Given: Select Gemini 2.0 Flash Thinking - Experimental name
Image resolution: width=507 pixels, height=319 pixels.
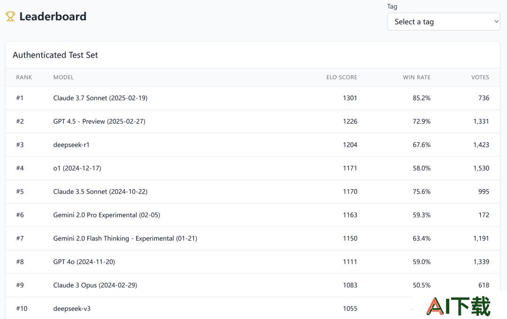Looking at the screenshot, I should tap(125, 238).
